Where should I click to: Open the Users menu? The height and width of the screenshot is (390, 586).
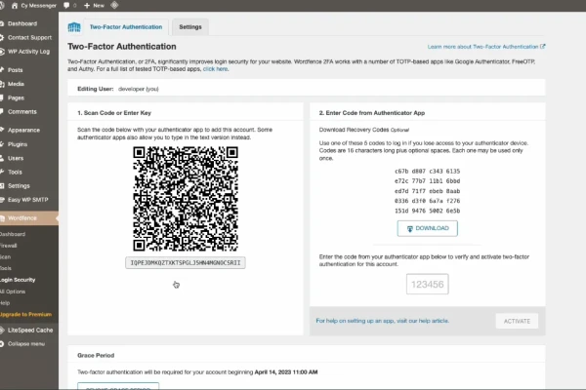[16, 158]
